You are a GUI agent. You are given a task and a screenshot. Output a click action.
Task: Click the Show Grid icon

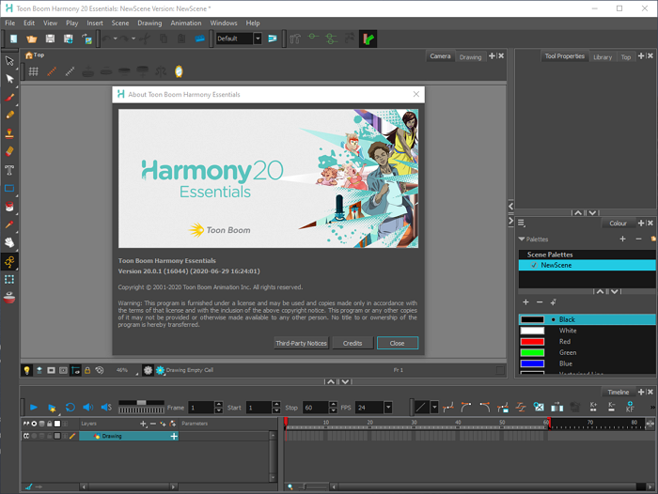point(34,71)
